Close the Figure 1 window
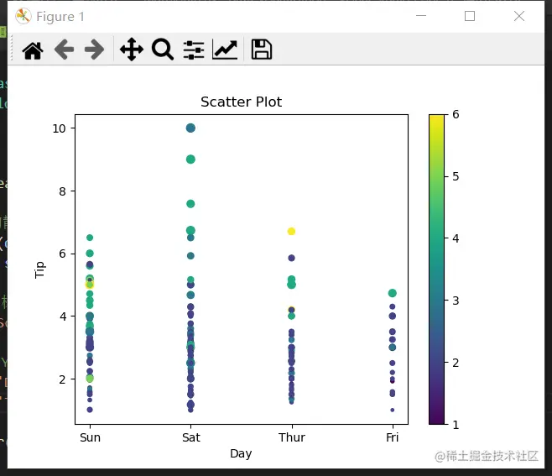Viewport: 552px width, 476px height. pyautogui.click(x=519, y=16)
